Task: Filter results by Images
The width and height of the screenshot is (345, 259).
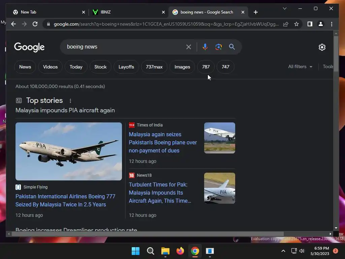Action: (182, 67)
